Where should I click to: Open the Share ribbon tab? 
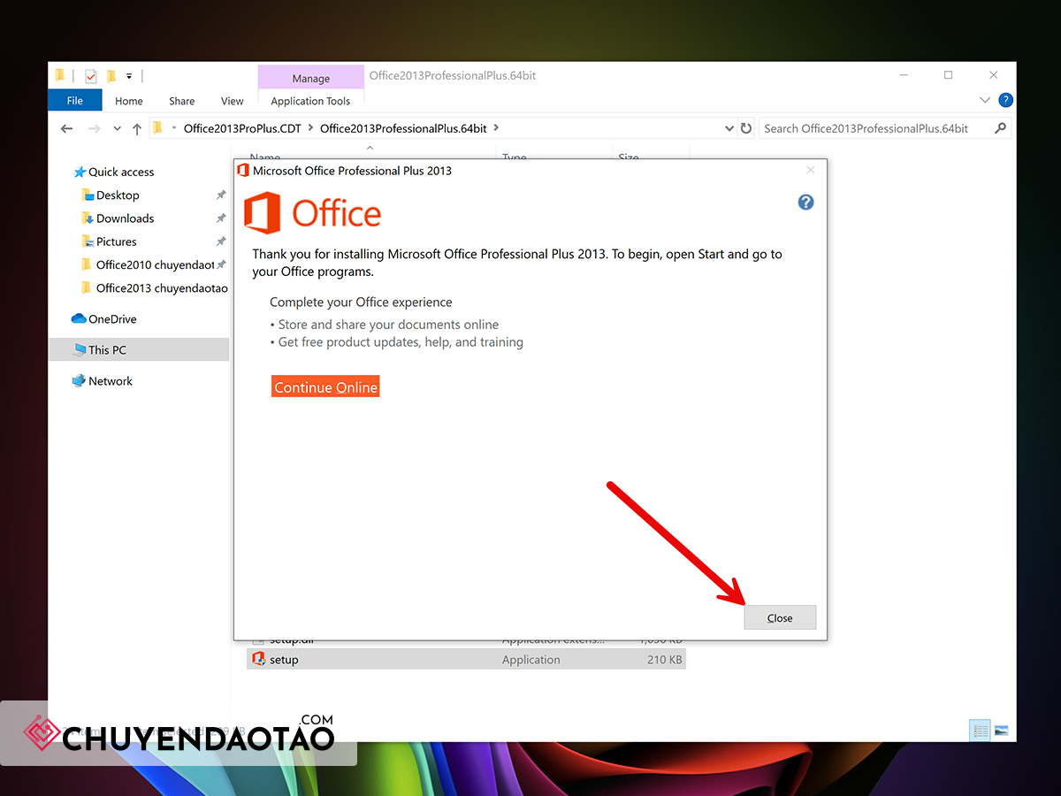(182, 101)
